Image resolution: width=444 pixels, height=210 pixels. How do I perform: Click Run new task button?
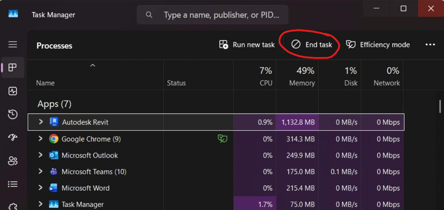click(x=247, y=45)
